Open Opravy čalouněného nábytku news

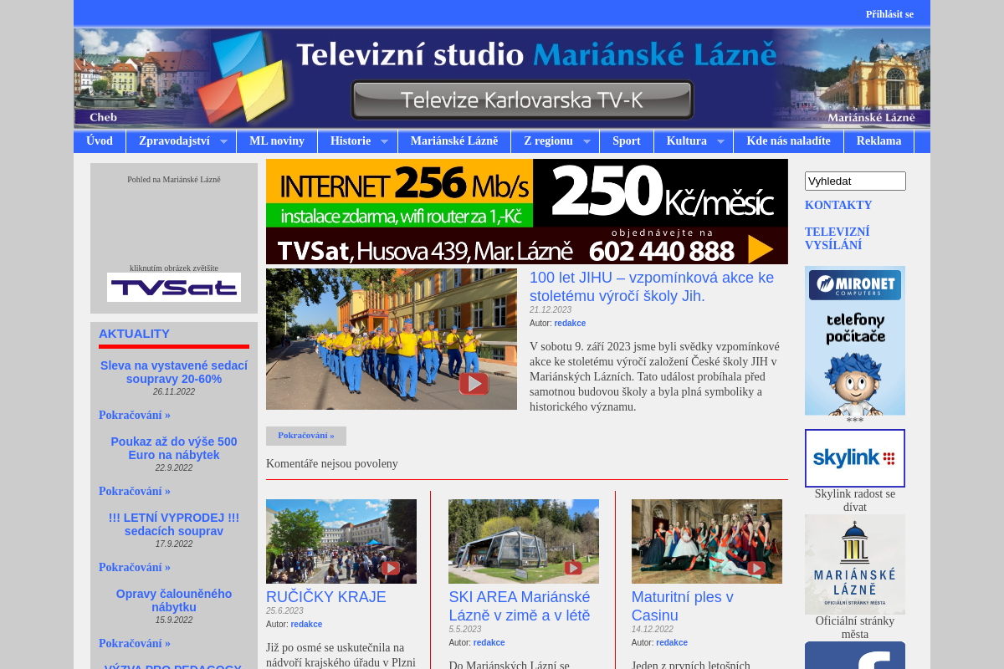pyautogui.click(x=174, y=600)
